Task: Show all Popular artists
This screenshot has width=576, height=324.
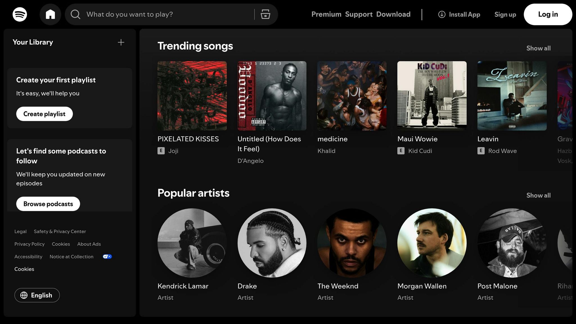Action: pyautogui.click(x=538, y=195)
